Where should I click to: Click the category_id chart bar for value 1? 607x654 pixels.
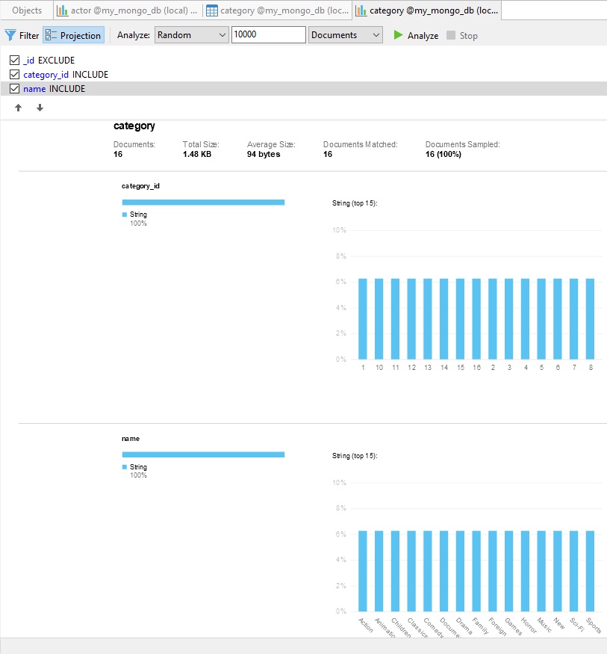click(363, 319)
